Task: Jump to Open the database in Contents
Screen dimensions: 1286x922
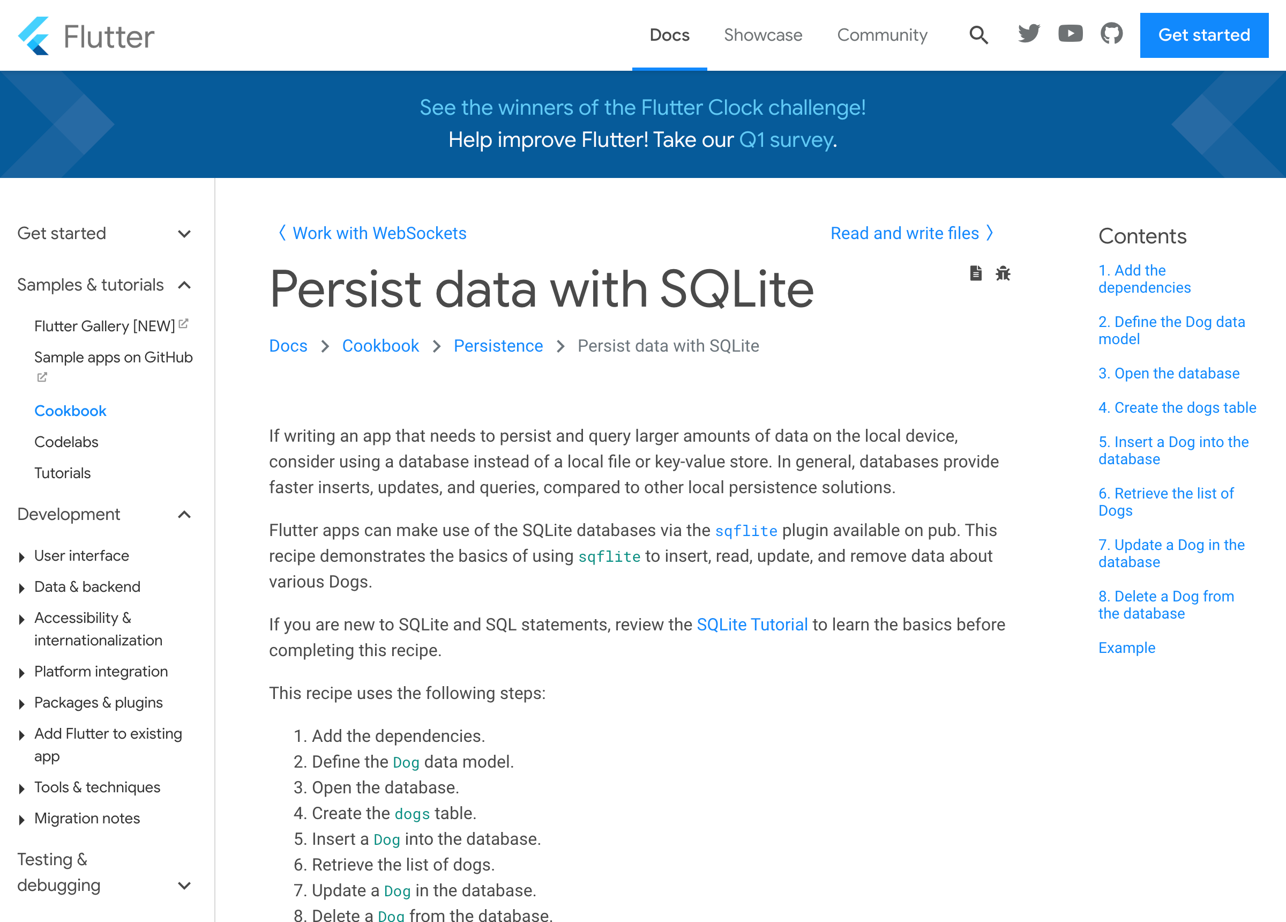Action: [1169, 373]
